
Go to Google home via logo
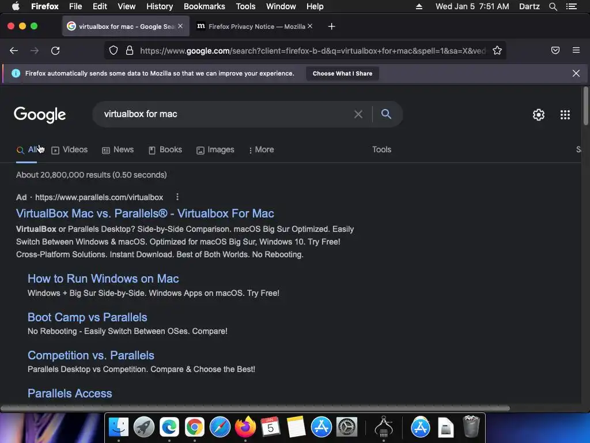pos(40,115)
